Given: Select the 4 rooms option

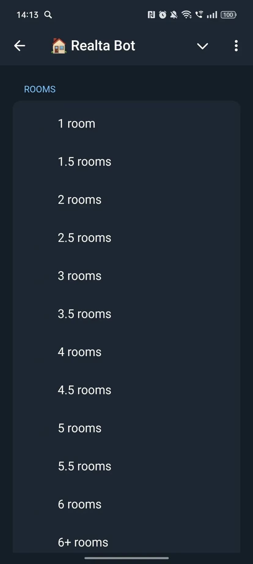Looking at the screenshot, I should click(80, 352).
